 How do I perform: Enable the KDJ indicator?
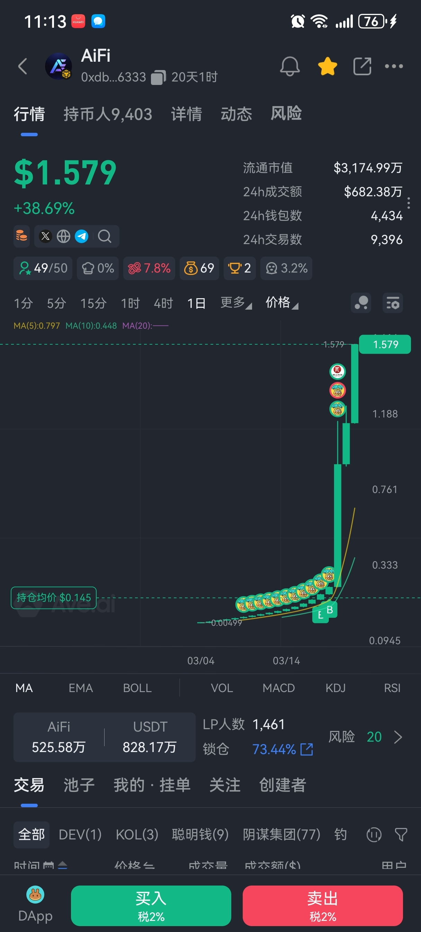(x=335, y=688)
